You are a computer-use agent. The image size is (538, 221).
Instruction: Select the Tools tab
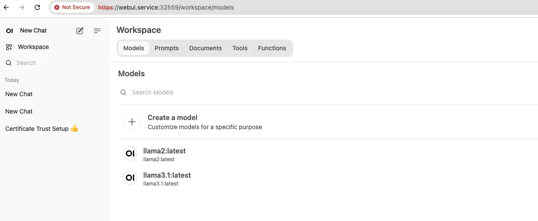(x=240, y=48)
